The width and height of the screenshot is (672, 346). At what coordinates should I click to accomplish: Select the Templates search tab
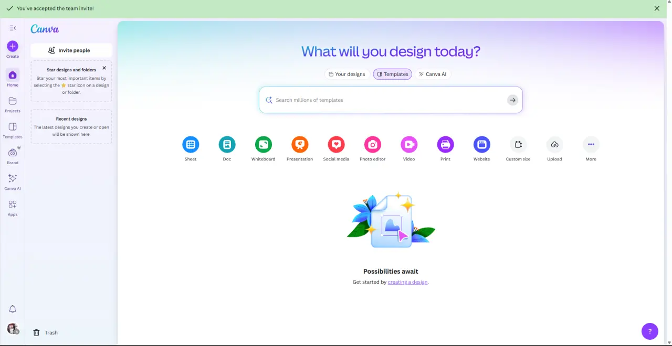tap(393, 74)
